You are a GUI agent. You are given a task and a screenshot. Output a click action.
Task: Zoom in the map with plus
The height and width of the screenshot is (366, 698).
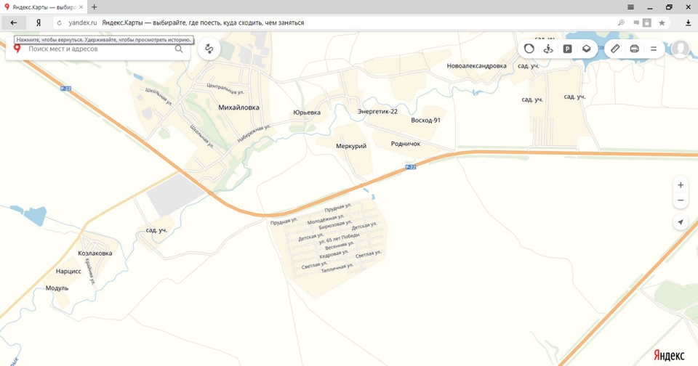pyautogui.click(x=681, y=184)
